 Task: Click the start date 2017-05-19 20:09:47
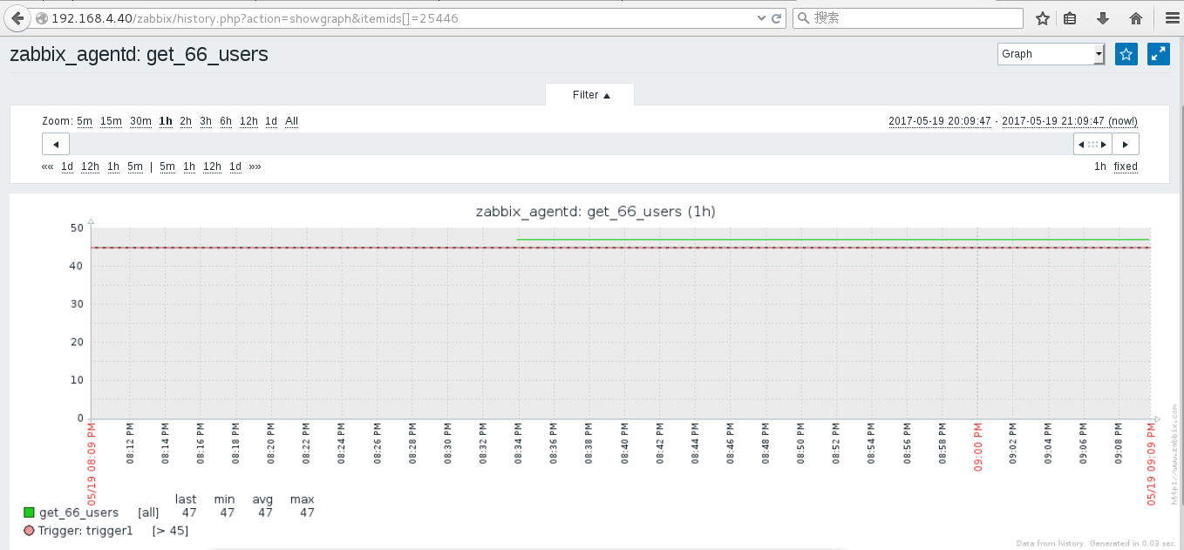tap(940, 121)
